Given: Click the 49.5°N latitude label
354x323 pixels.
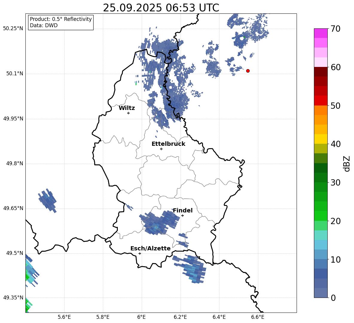Looking at the screenshot, I should pyautogui.click(x=15, y=253).
